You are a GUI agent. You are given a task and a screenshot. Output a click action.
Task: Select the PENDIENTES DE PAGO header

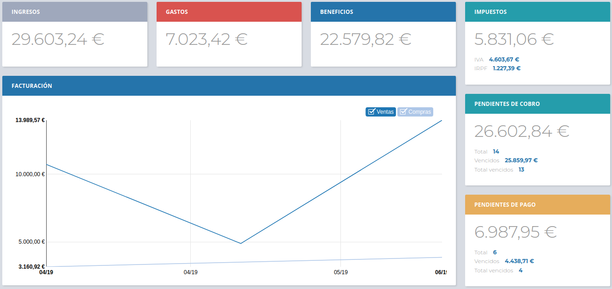[537, 205]
